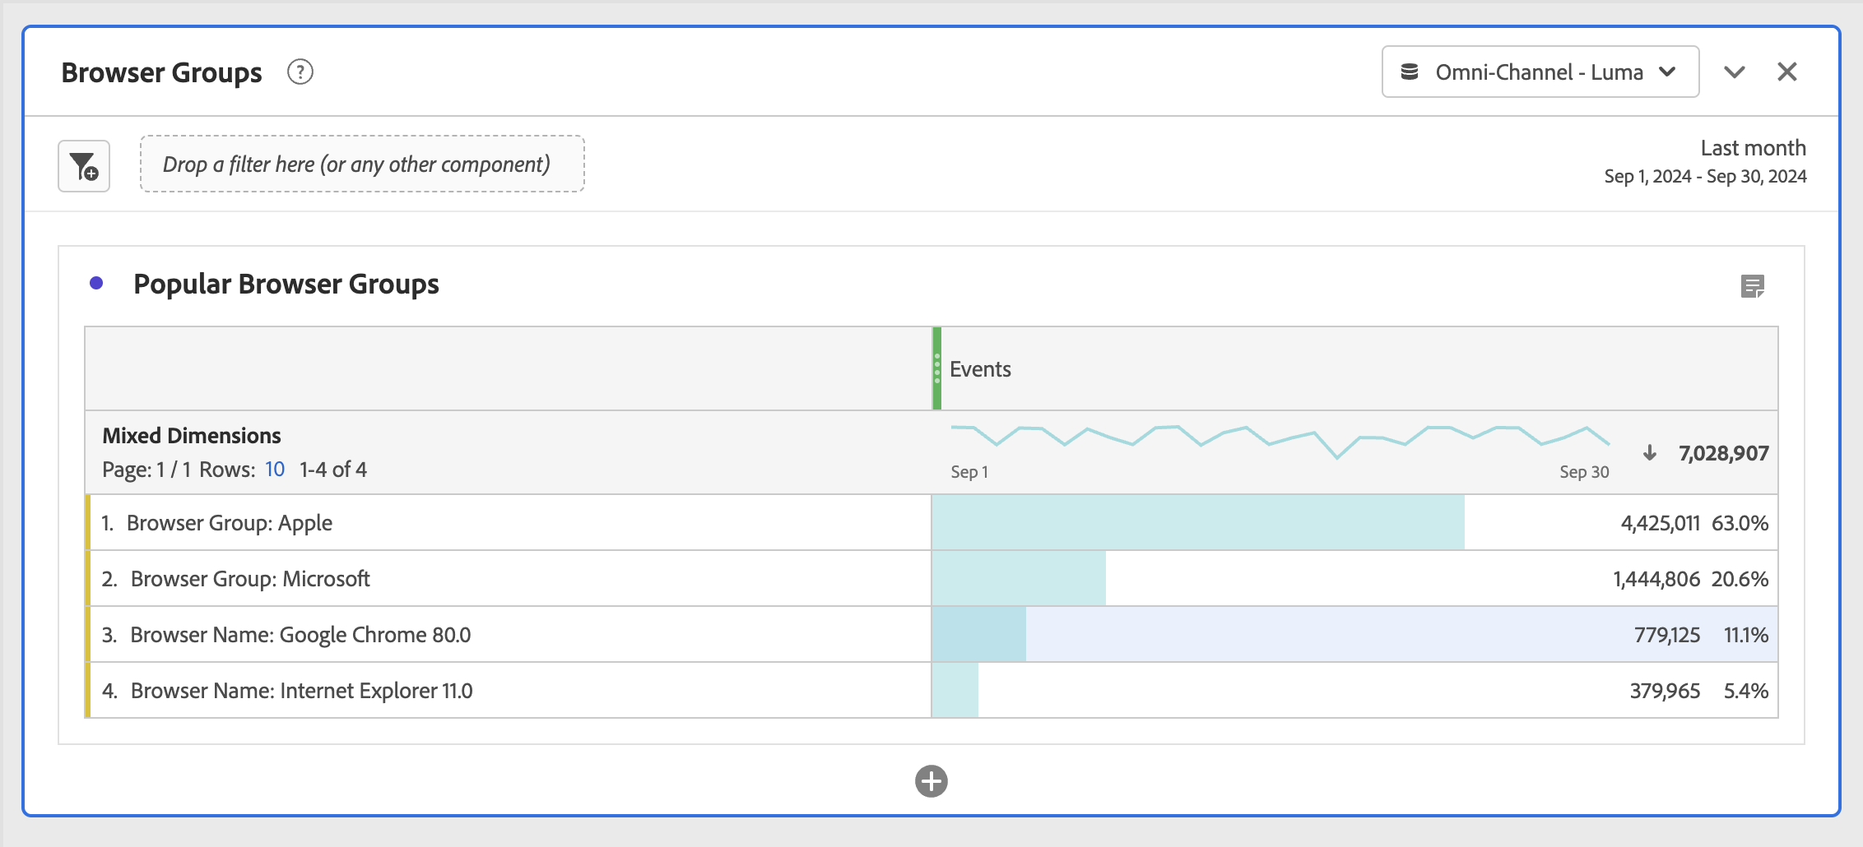Collapse the Browser Groups panel chevron
1863x847 pixels.
pos(1735,72)
